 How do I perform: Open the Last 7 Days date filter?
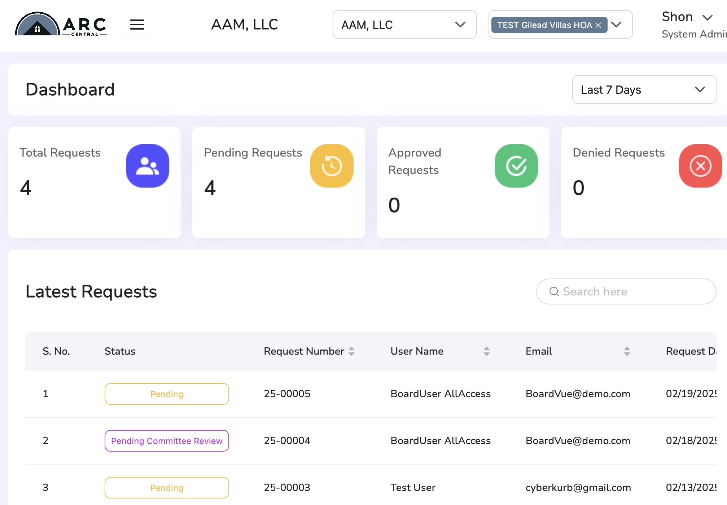pyautogui.click(x=644, y=89)
